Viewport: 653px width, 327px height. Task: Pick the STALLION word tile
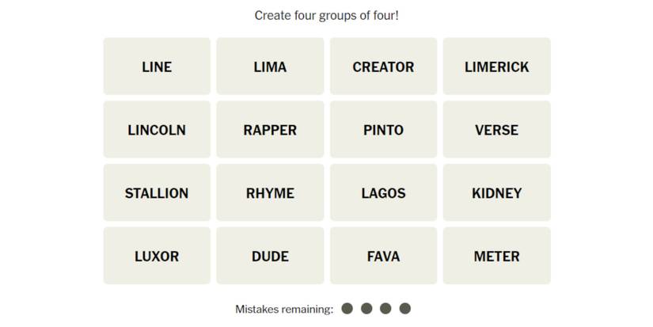(157, 193)
